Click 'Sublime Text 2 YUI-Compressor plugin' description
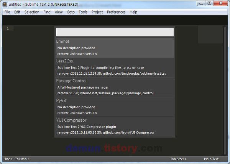The width and height of the screenshot is (230, 164). 87,127
